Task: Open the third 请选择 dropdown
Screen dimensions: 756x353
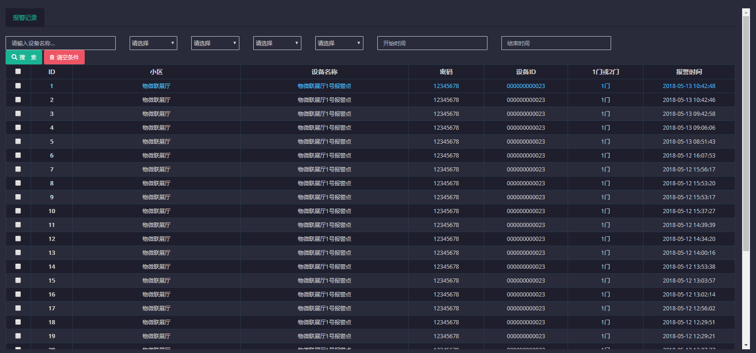Action: (x=277, y=43)
